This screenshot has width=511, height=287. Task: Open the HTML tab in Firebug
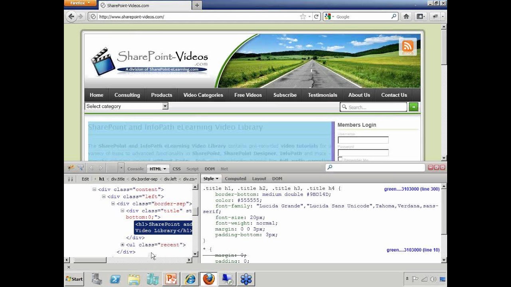[x=158, y=169]
